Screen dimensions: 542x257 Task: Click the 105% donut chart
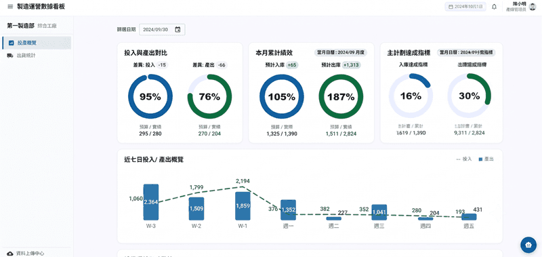click(x=282, y=96)
